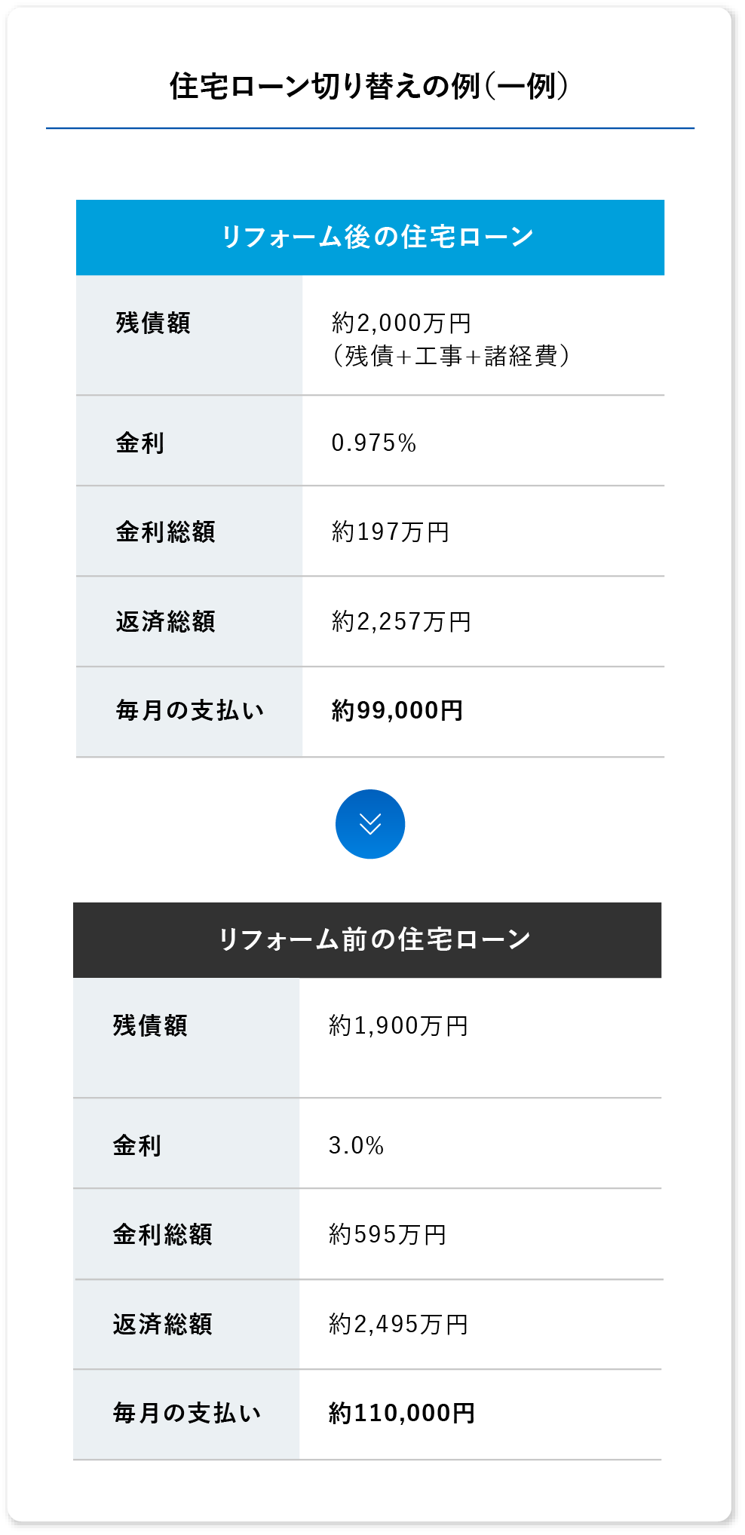Click 返済総額 label in the before-reform table

pos(162,1324)
